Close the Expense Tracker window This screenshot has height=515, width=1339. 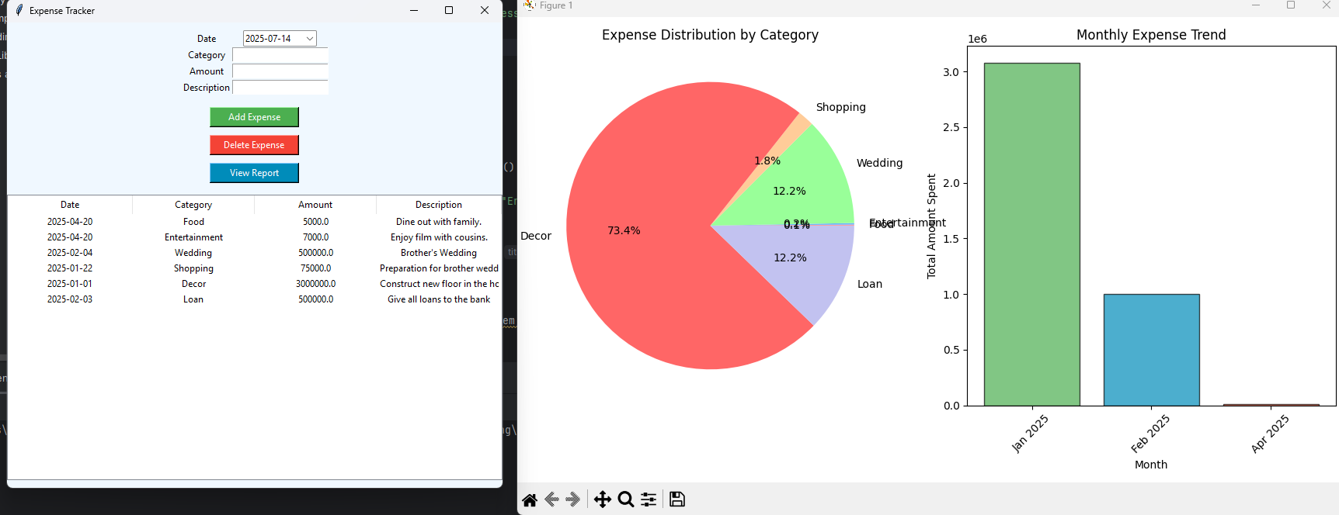click(x=485, y=10)
